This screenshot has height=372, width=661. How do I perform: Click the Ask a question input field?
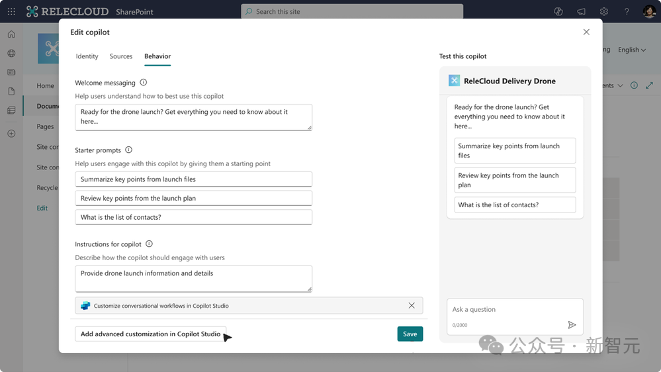[x=509, y=309]
